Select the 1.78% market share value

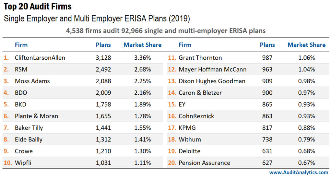point(143,116)
